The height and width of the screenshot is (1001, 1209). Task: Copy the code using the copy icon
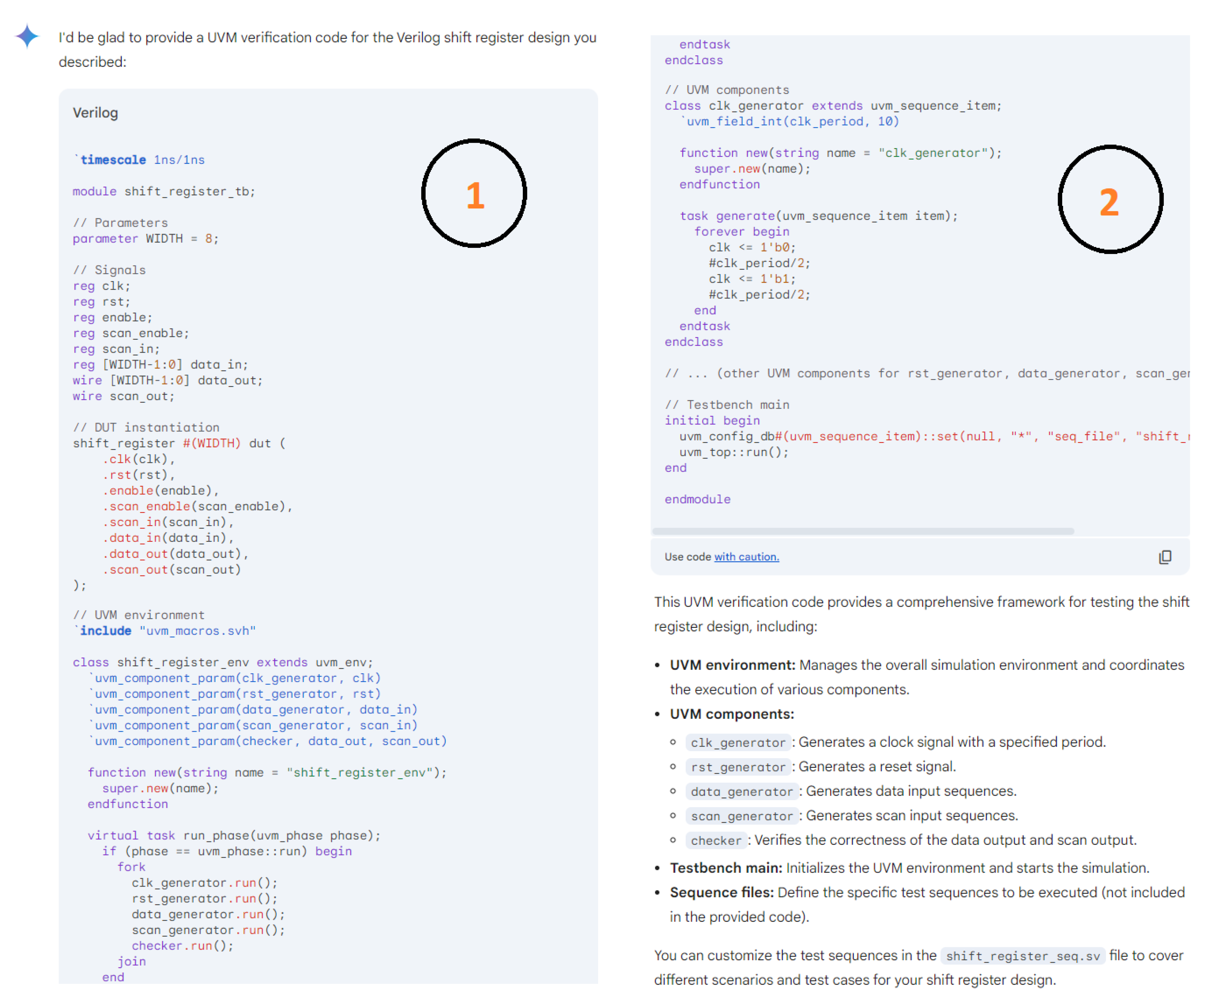pyautogui.click(x=1165, y=556)
